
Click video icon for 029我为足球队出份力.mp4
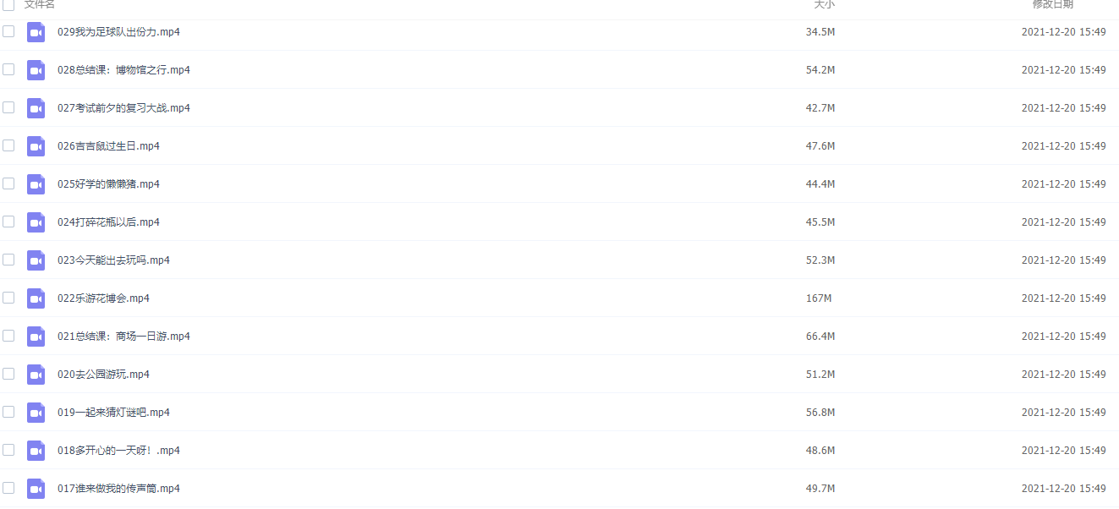36,32
